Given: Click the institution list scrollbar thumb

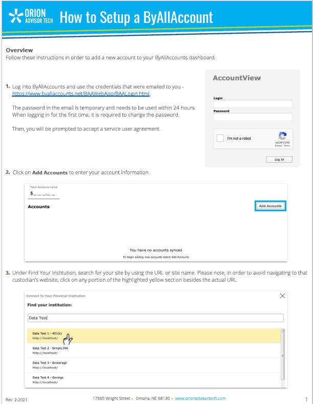Looking at the screenshot, I should pyautogui.click(x=283, y=356).
